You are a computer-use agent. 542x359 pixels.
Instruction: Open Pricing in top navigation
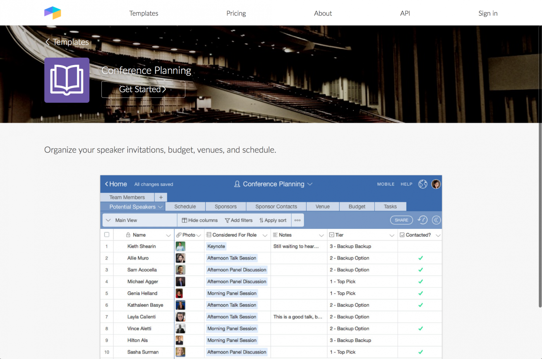pyautogui.click(x=236, y=13)
